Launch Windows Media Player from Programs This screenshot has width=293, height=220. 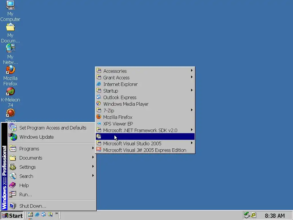tap(145, 104)
